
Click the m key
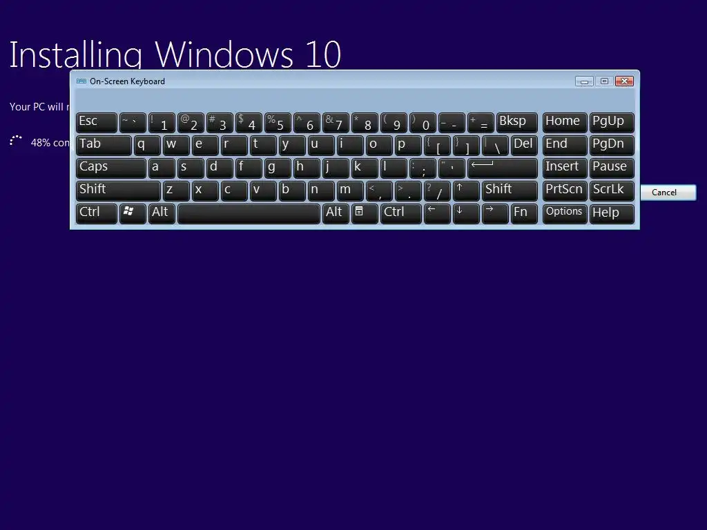tap(350, 190)
